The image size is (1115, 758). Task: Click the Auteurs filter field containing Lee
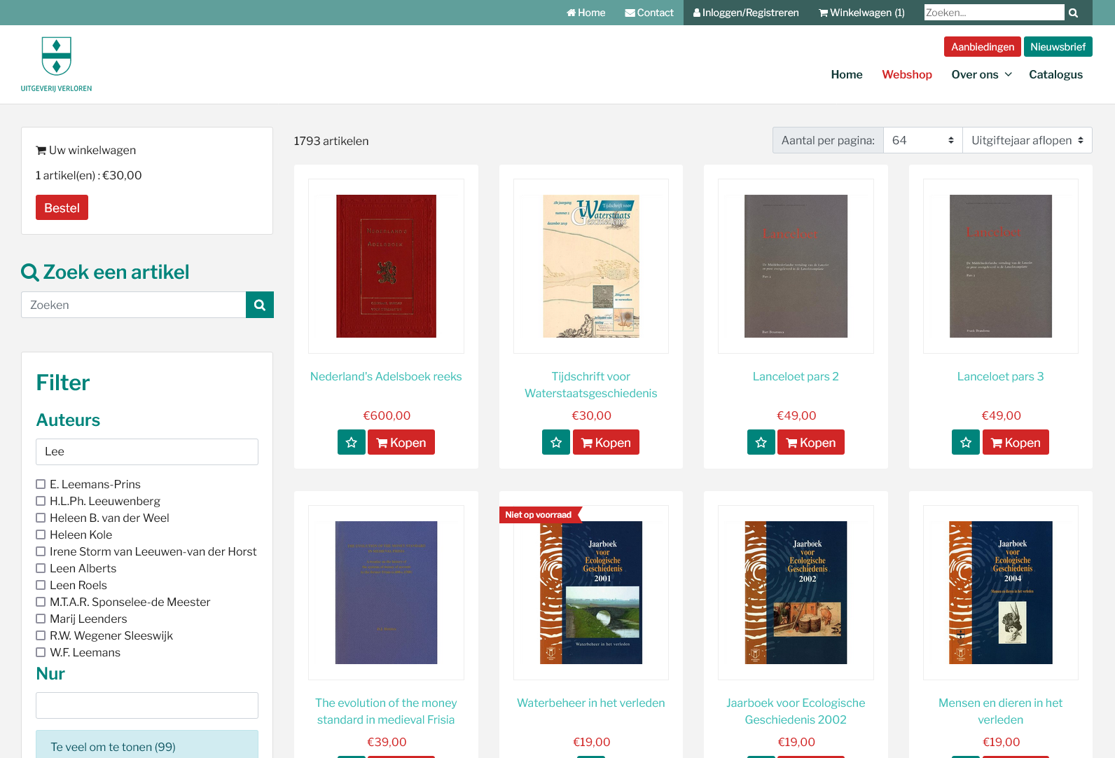click(147, 452)
